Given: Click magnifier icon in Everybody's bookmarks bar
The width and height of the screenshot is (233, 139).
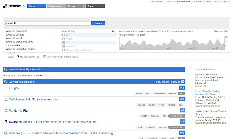Looking at the screenshot, I should pos(6,82).
